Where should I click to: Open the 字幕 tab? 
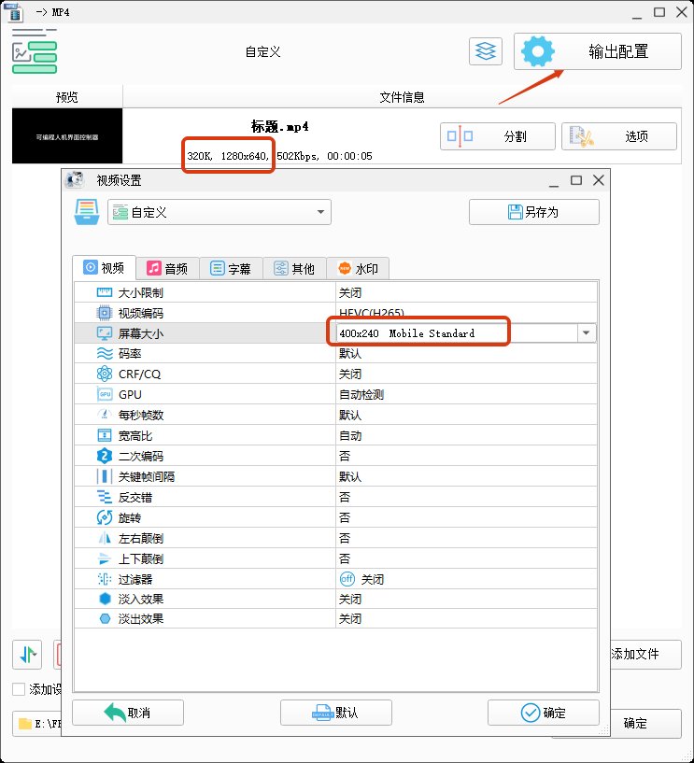231,268
